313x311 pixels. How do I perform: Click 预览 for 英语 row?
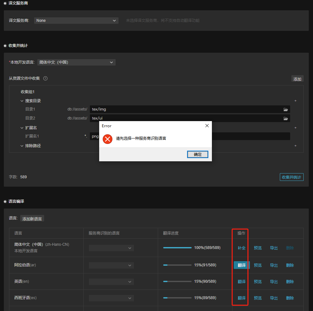click(x=258, y=281)
